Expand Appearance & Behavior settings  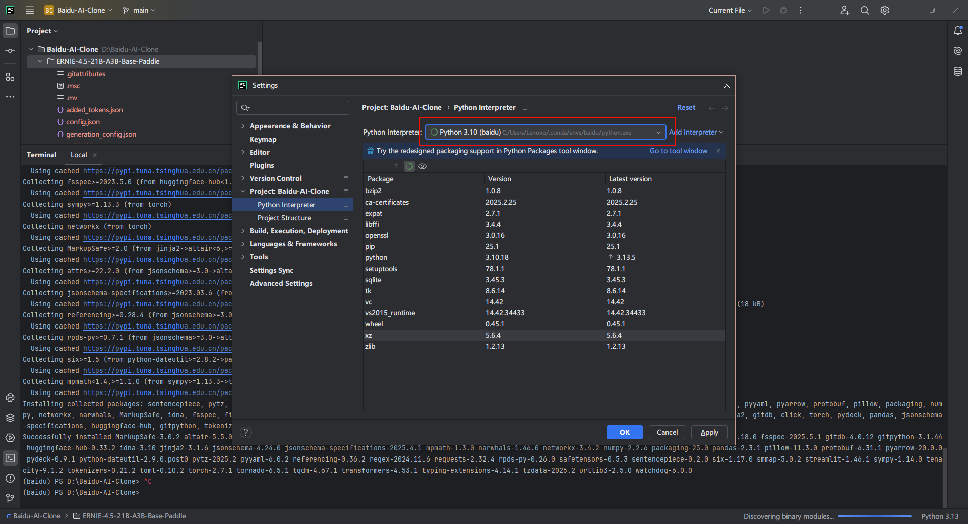[x=243, y=126]
